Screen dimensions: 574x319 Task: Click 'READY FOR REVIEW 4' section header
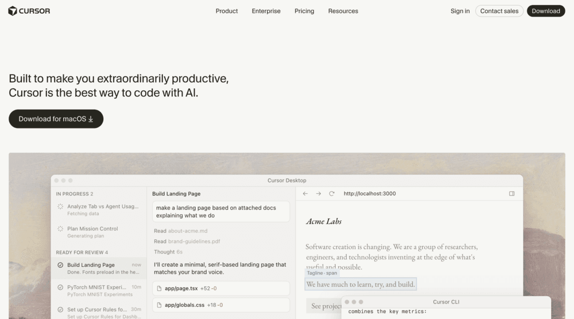coord(82,252)
